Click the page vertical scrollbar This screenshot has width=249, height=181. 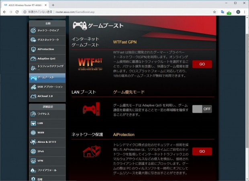(x=247, y=90)
